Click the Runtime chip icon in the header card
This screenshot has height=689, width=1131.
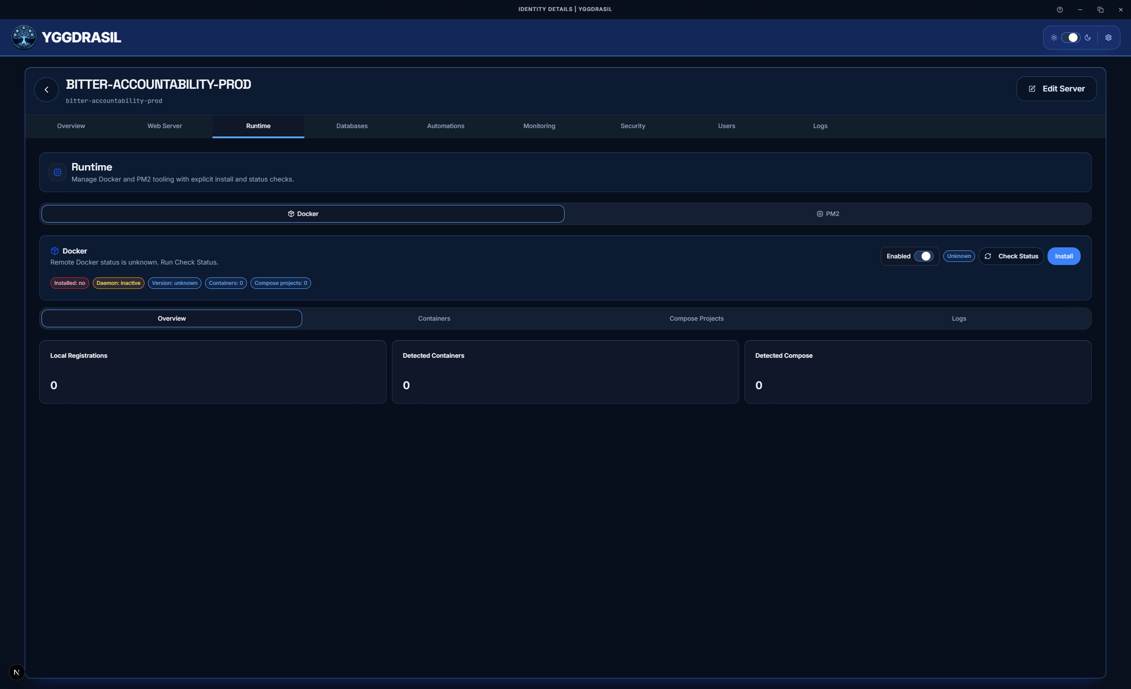click(x=57, y=172)
